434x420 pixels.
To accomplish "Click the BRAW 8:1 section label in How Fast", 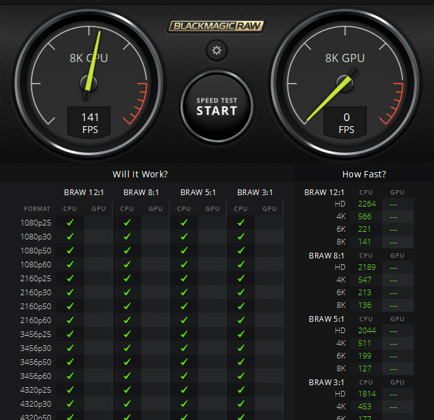I will (x=326, y=256).
